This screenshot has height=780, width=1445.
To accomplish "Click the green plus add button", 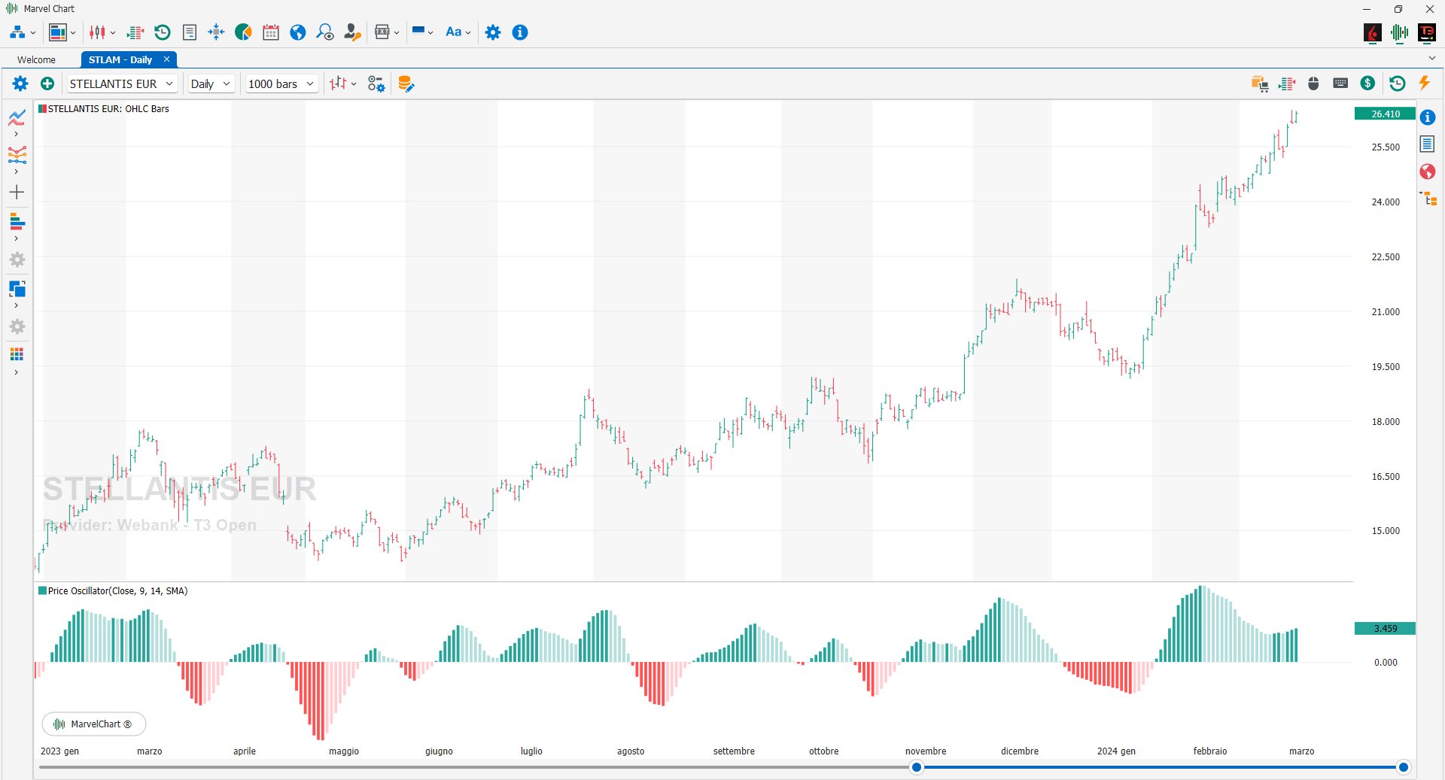I will (x=47, y=83).
